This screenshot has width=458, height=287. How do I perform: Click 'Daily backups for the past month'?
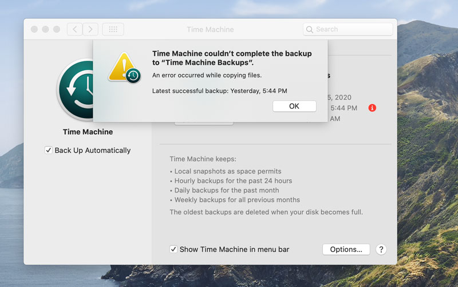pos(227,190)
